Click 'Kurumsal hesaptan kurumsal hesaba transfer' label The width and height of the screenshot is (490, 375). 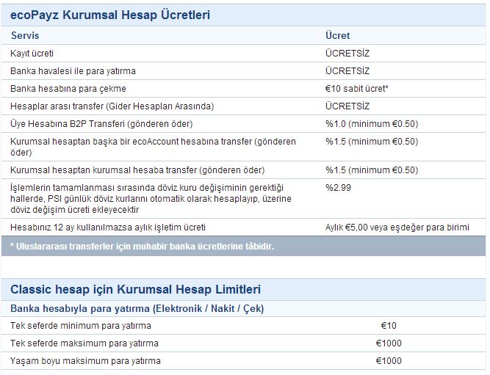point(137,170)
